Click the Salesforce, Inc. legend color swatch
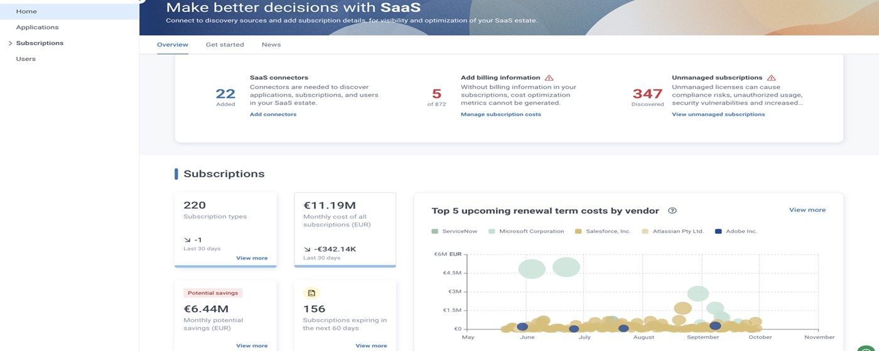Viewport: 879px width, 351px height. 579,231
